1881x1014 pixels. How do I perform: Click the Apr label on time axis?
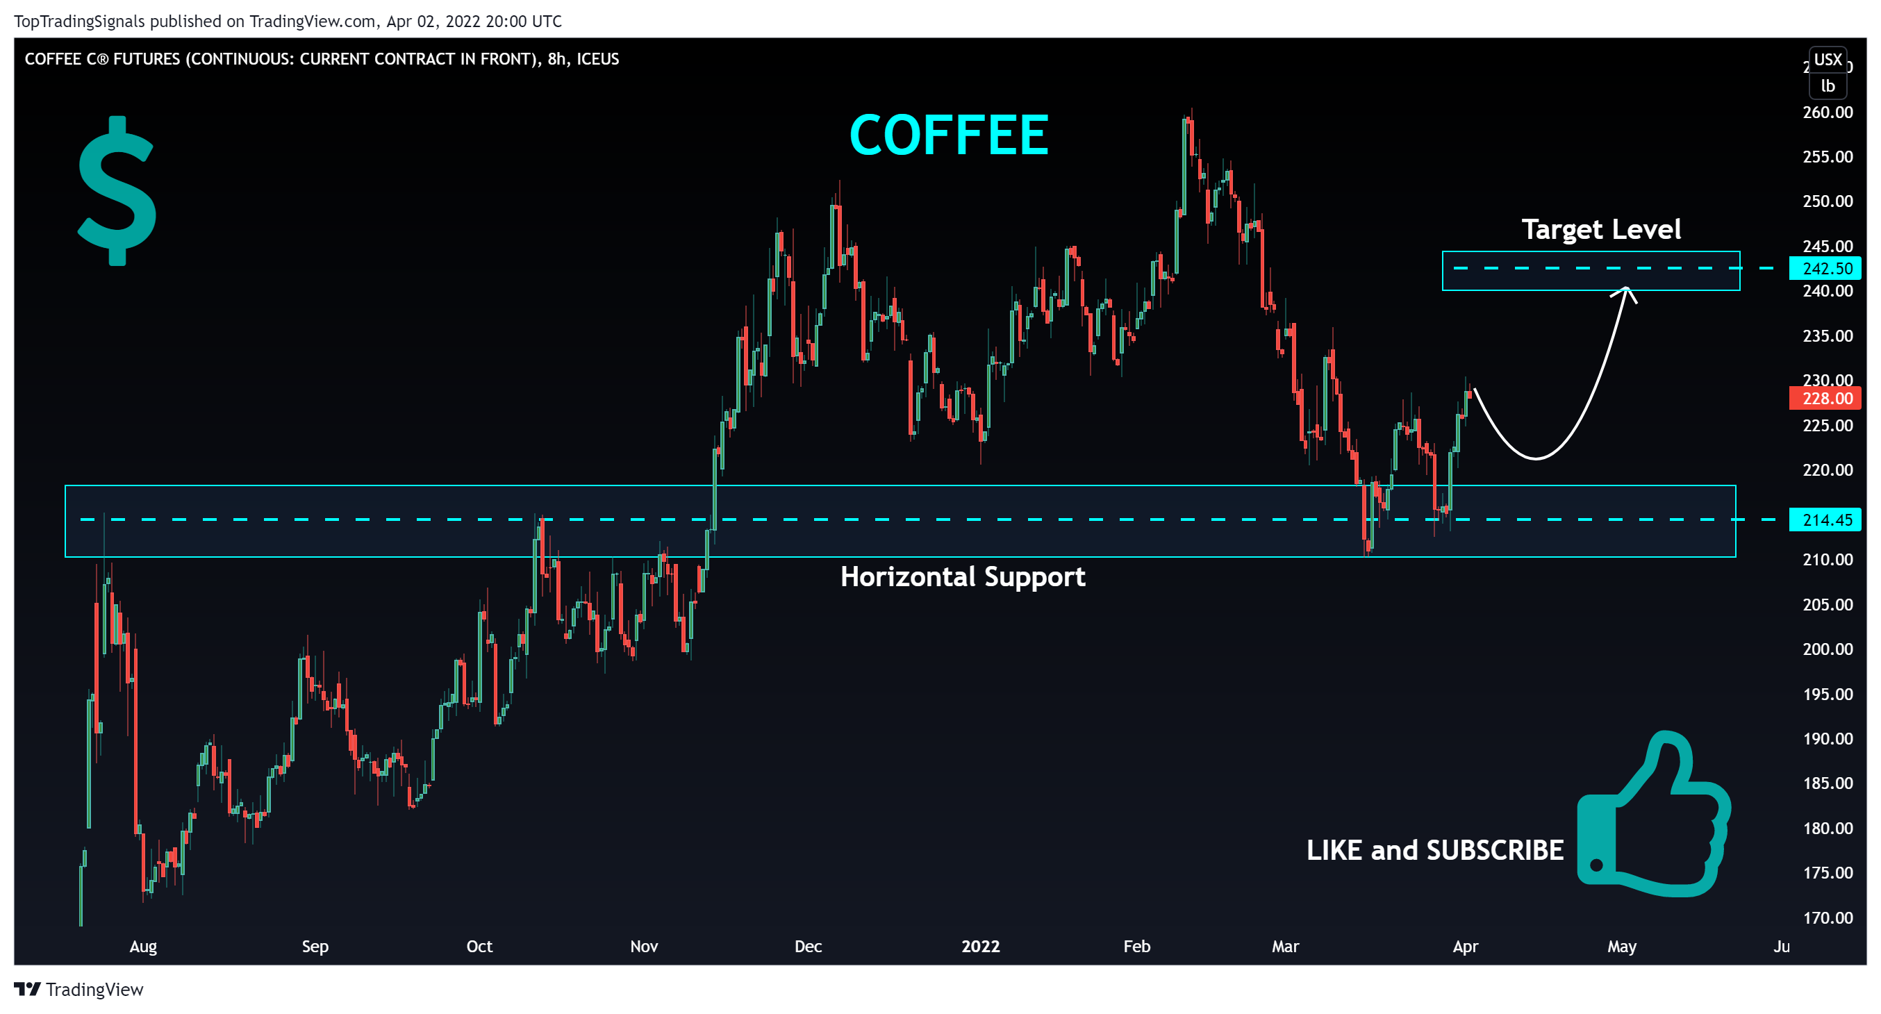[1465, 946]
